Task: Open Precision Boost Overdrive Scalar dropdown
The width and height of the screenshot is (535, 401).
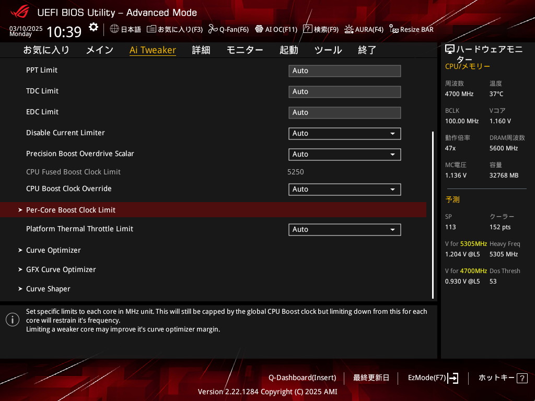Action: coord(345,154)
